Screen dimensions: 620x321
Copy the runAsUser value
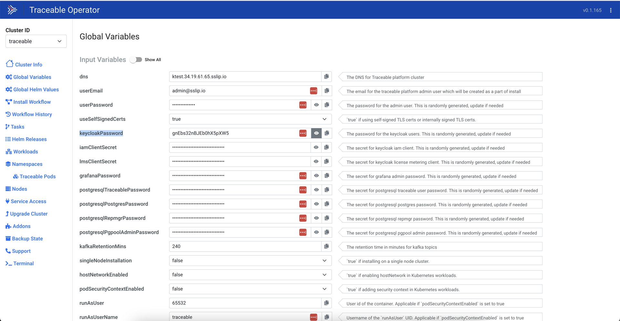click(x=326, y=303)
